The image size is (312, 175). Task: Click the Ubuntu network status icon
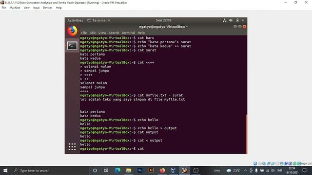pos(224,20)
